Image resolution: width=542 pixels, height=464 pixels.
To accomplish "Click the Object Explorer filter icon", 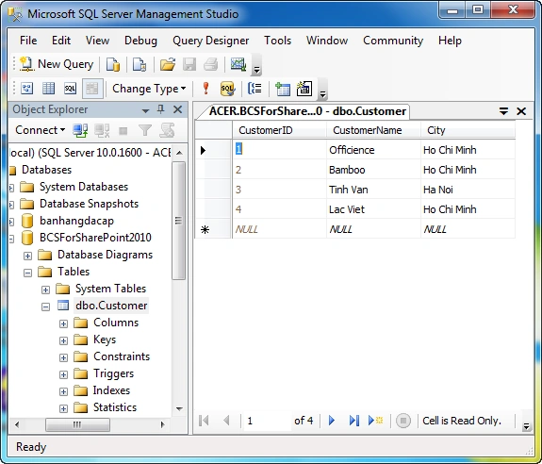I will (145, 130).
